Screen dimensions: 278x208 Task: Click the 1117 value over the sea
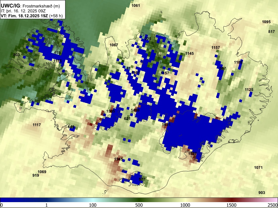(x=37, y=125)
